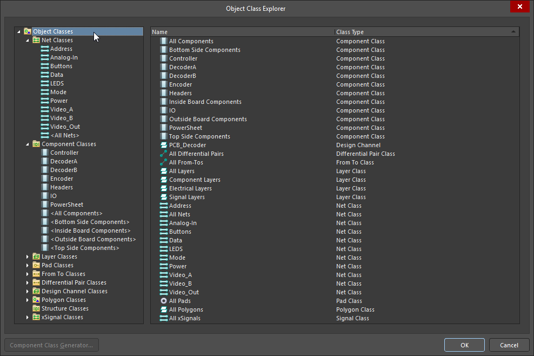Click 'Design Channel' class type cell
This screenshot has height=356, width=534.
pos(358,145)
